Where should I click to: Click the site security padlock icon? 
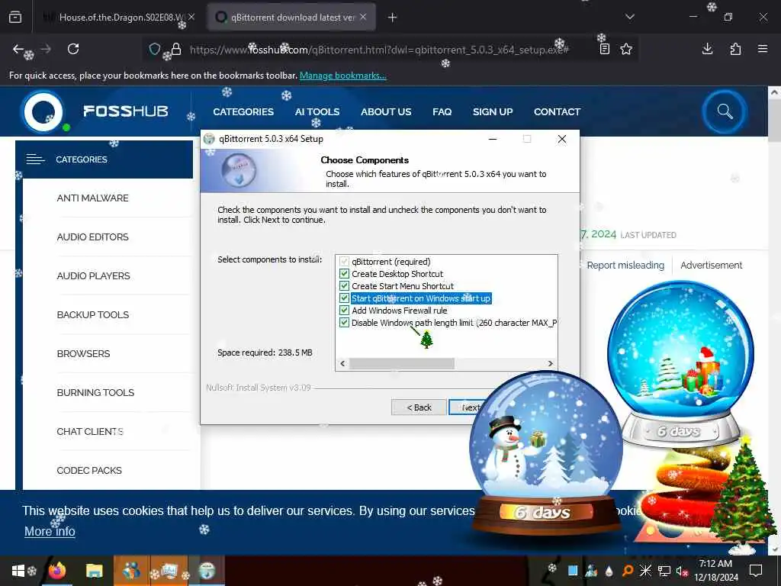176,49
